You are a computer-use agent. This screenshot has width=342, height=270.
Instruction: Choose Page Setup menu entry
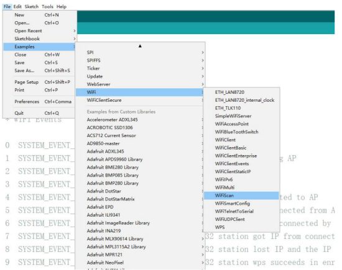click(40, 82)
